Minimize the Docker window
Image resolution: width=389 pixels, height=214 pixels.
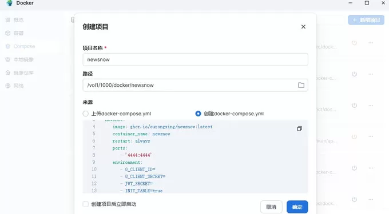[350, 3]
